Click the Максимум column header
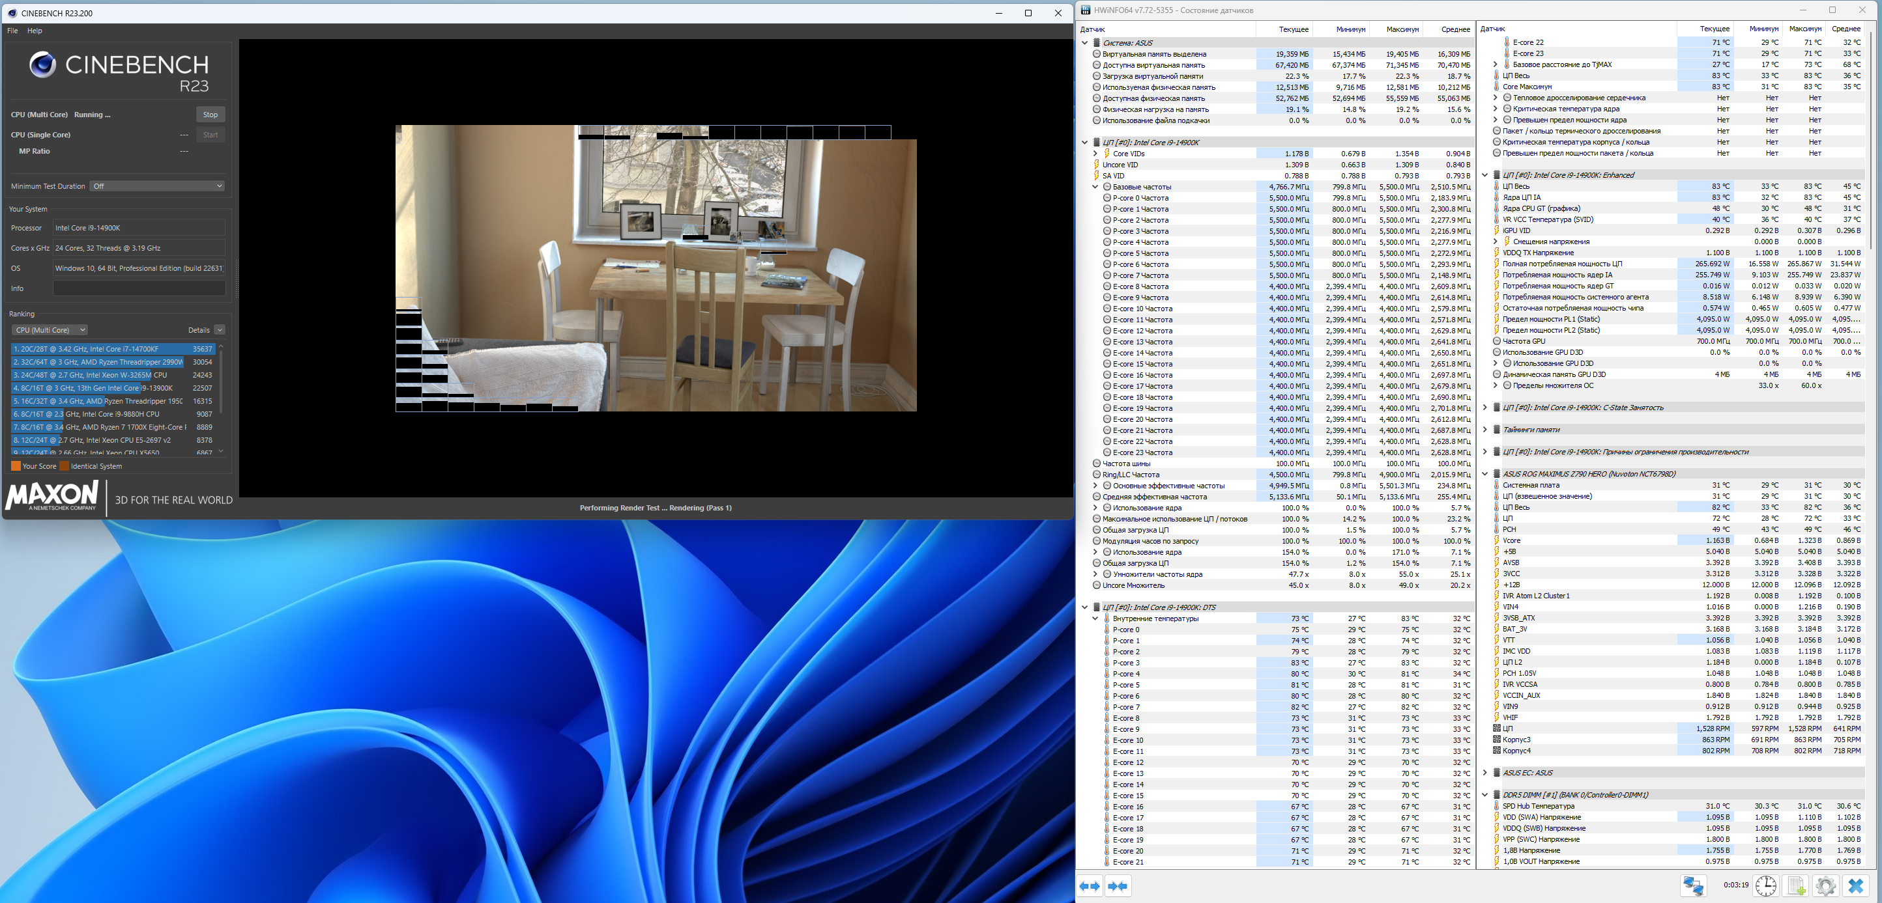Image resolution: width=1882 pixels, height=903 pixels. [1401, 29]
